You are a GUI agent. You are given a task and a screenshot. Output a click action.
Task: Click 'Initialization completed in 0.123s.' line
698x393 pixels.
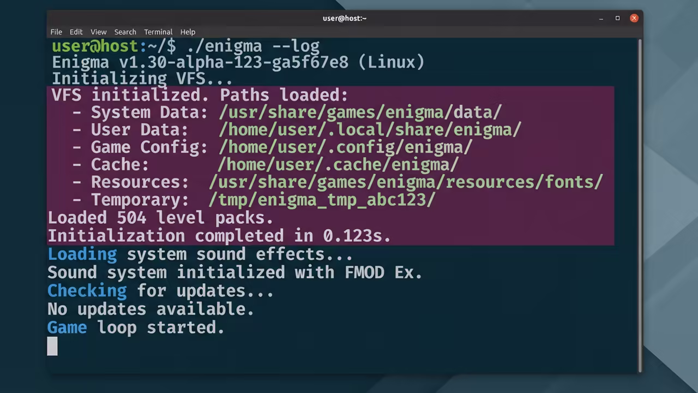coord(219,236)
